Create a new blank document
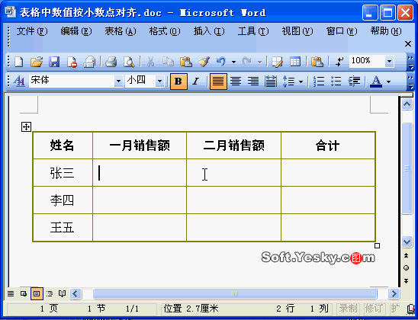 pos(18,62)
